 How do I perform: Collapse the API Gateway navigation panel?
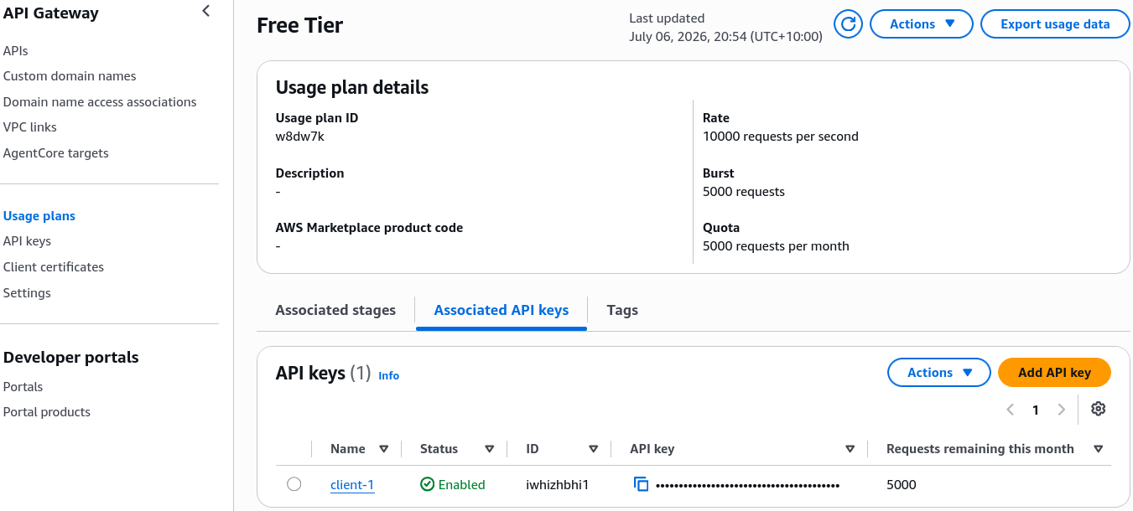click(206, 11)
